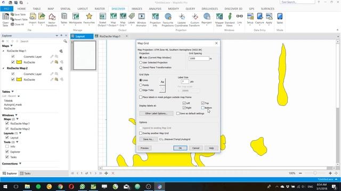Collapse the Maps section in Explorer
The width and height of the screenshot is (341, 191).
12,46
